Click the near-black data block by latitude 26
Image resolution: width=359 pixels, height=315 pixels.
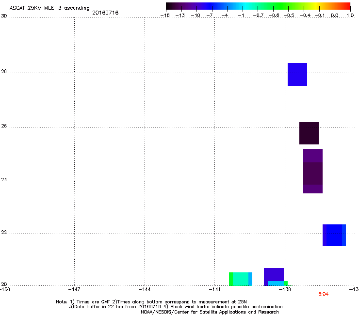(x=309, y=133)
